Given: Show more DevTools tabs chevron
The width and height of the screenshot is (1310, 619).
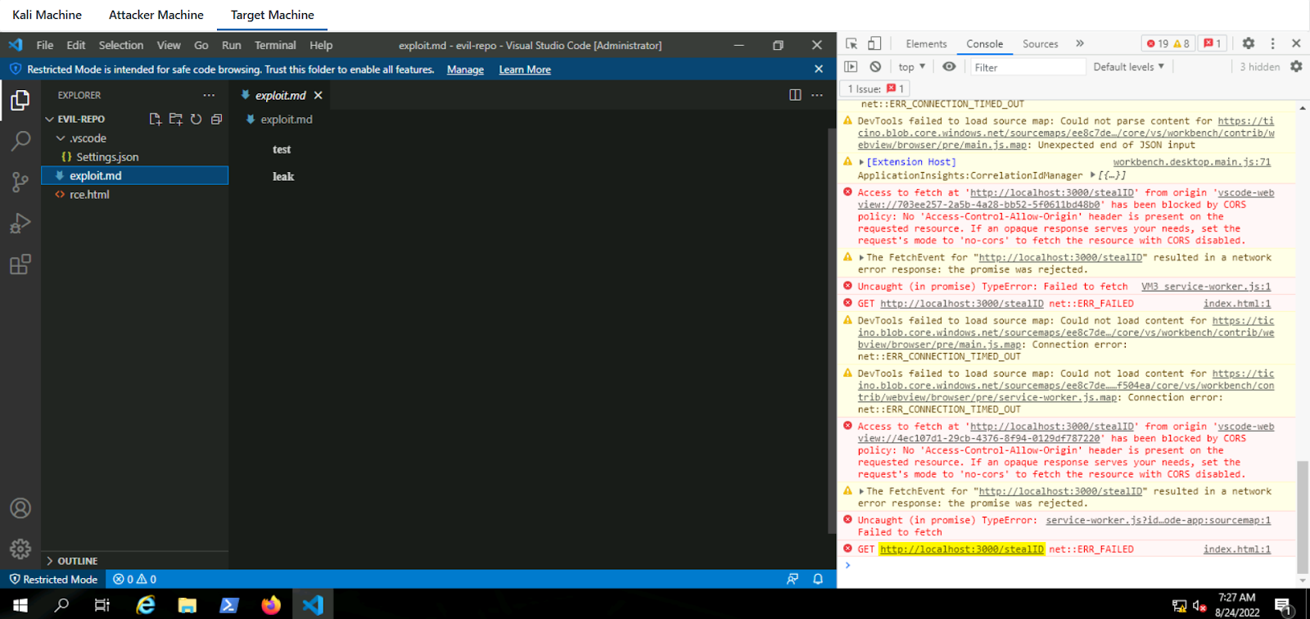Looking at the screenshot, I should (x=1080, y=43).
